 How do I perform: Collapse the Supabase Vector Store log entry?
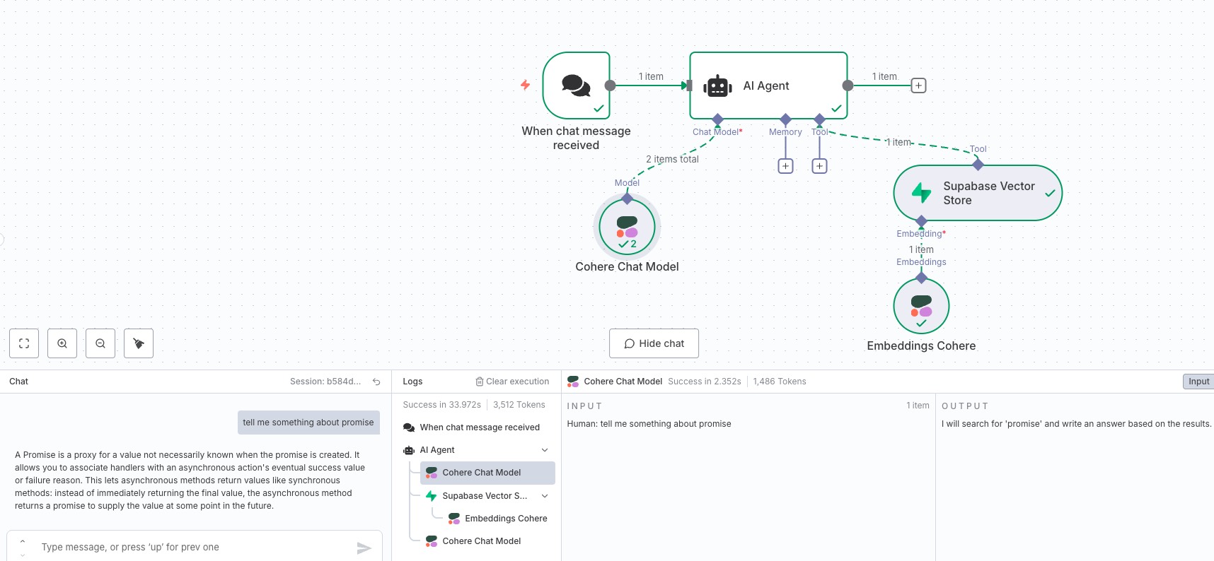[x=545, y=496]
